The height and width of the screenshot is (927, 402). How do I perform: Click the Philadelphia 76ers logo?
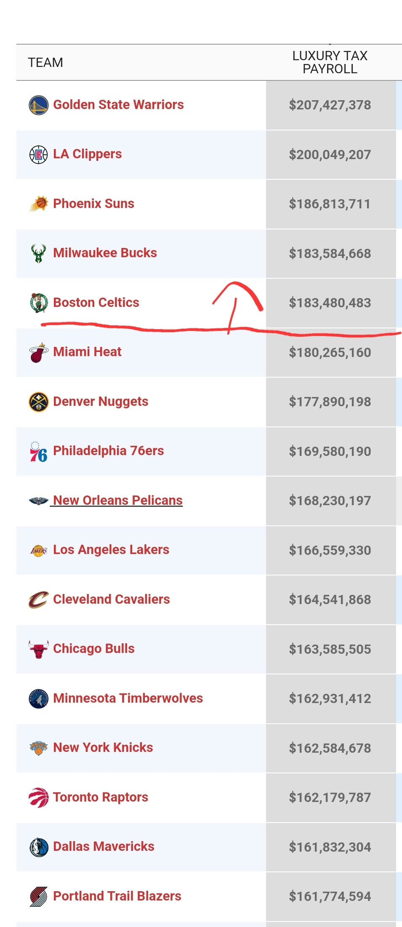(38, 451)
